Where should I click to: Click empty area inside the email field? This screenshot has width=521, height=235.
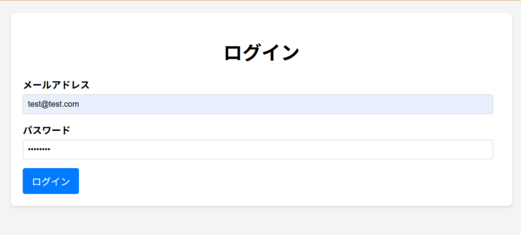pos(286,104)
